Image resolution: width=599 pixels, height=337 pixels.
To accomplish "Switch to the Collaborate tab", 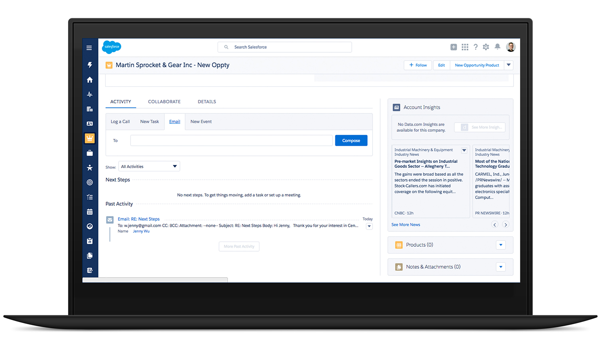I will [164, 102].
